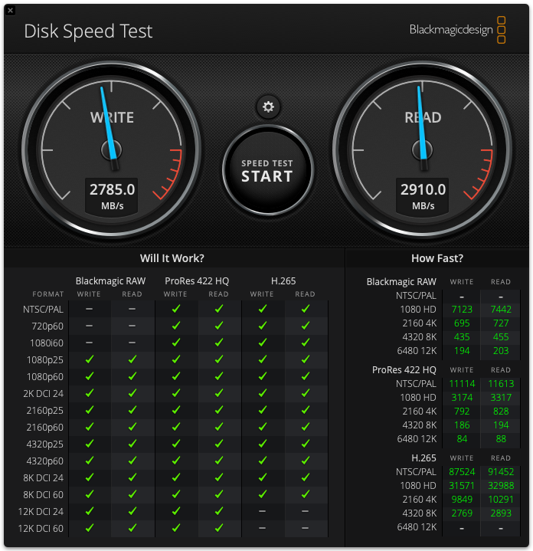
Task: Click ProRes 422 HQ column header in Will It Work
Action: coord(197,280)
